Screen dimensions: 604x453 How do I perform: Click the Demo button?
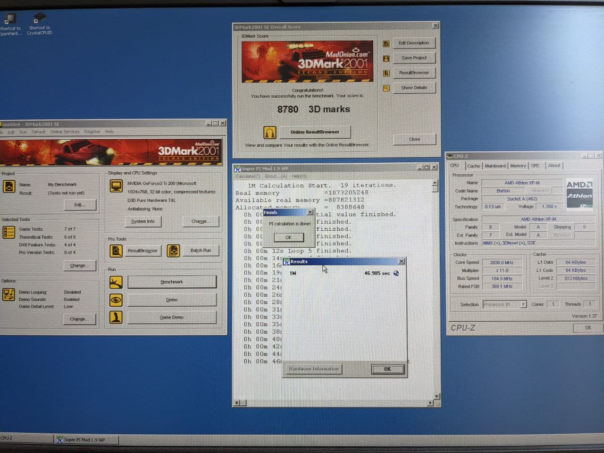(x=172, y=300)
